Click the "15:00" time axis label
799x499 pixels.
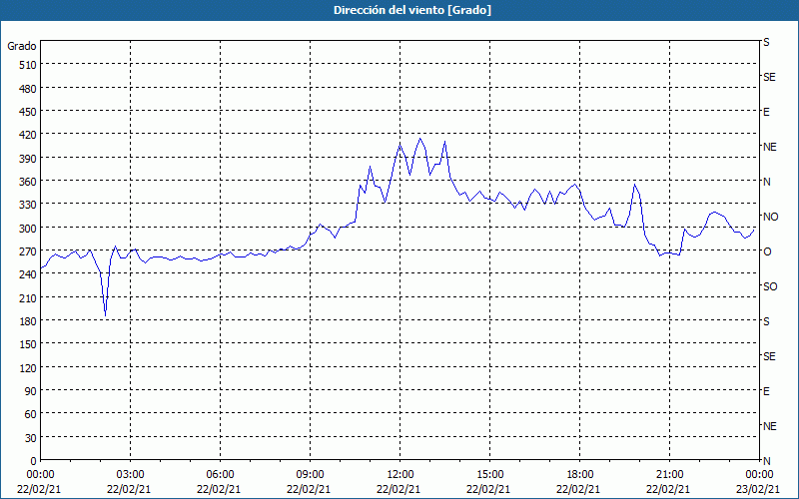pos(489,475)
